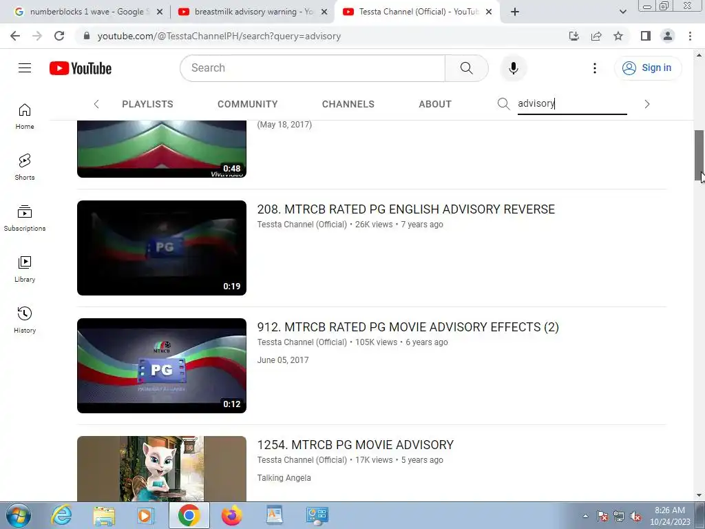
Task: Close the Tessta Channel tab
Action: pyautogui.click(x=489, y=12)
